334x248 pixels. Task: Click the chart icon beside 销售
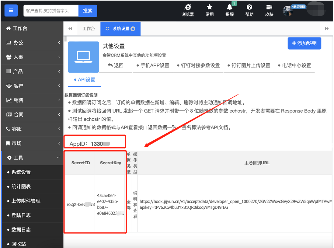click(x=9, y=100)
